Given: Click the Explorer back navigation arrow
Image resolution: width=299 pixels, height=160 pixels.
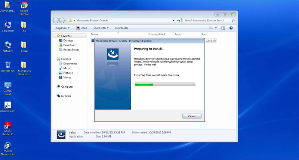Looking at the screenshot, I should pos(56,21).
